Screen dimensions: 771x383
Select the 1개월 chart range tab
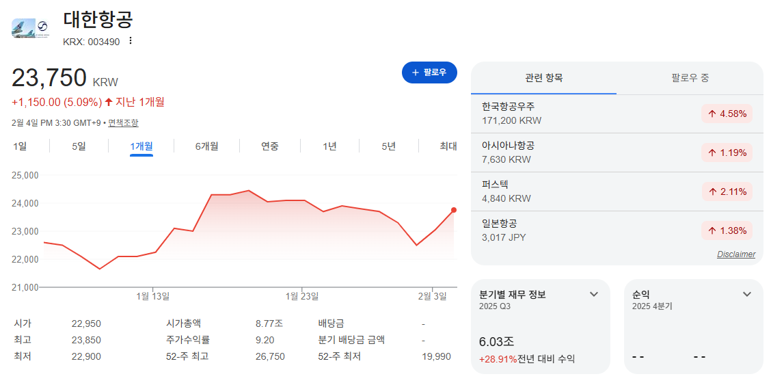coord(141,146)
